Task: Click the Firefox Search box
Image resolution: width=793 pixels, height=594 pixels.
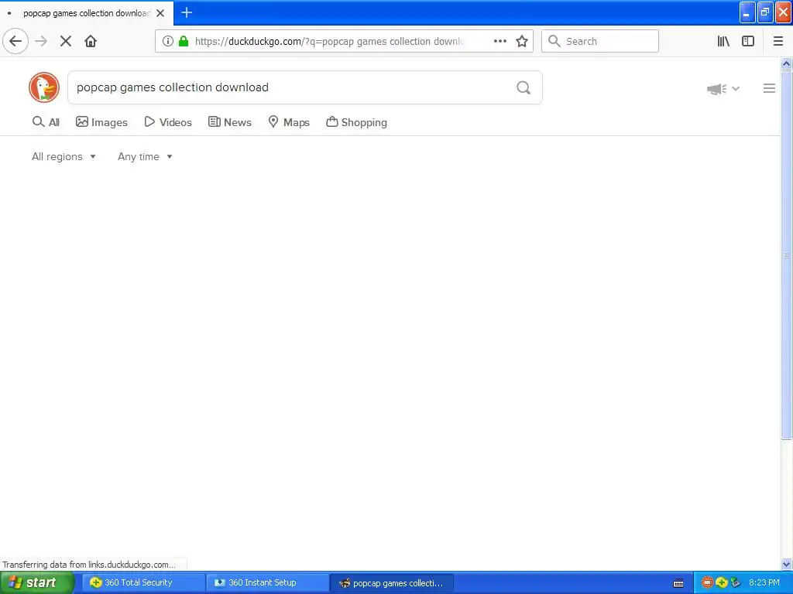Action: [600, 41]
